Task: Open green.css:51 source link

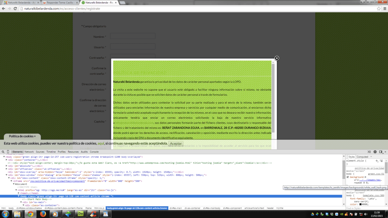Action: coord(376,174)
